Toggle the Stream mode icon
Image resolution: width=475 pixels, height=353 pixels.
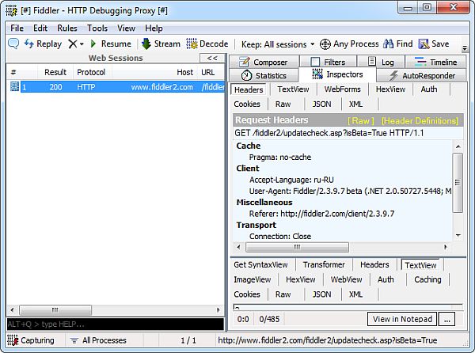[146, 44]
